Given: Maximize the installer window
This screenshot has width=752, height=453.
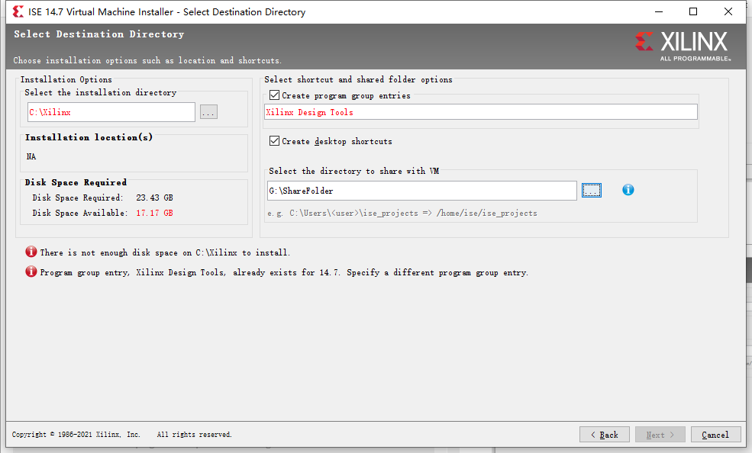Looking at the screenshot, I should click(692, 11).
